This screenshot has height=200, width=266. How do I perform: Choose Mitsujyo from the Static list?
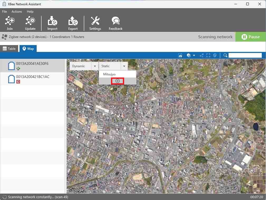click(x=117, y=74)
